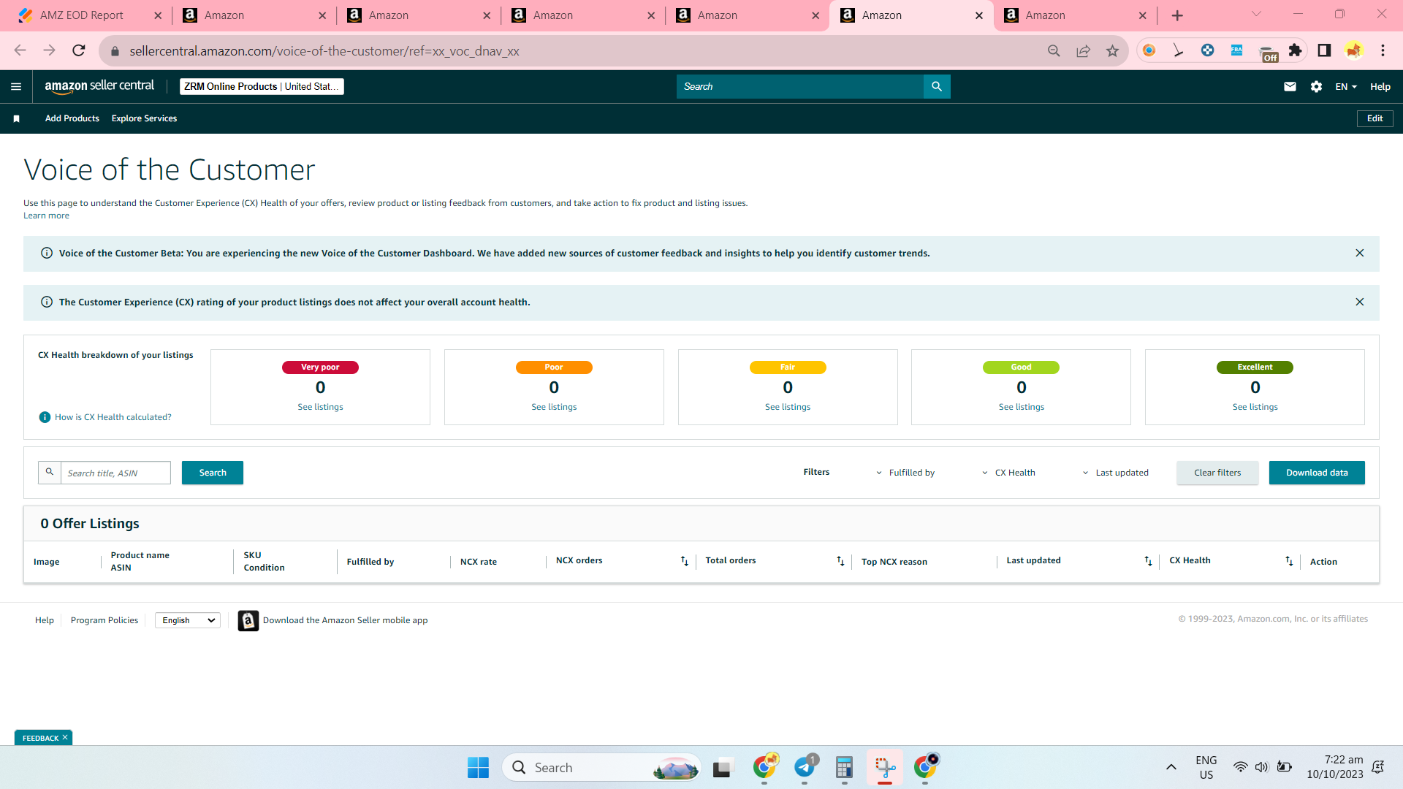See listings under Fair
The width and height of the screenshot is (1403, 789).
(x=788, y=407)
